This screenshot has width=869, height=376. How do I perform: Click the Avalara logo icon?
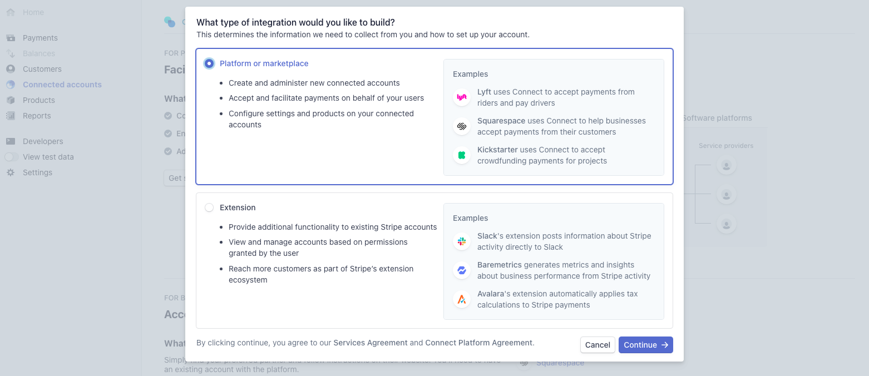coord(462,299)
